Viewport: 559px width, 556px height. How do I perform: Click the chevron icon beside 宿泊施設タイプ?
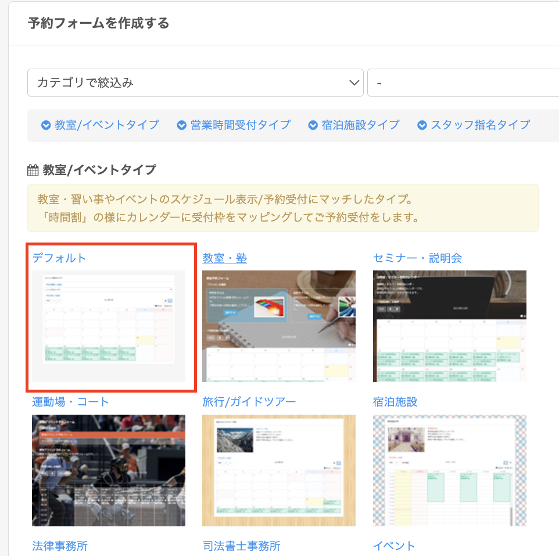coord(313,125)
